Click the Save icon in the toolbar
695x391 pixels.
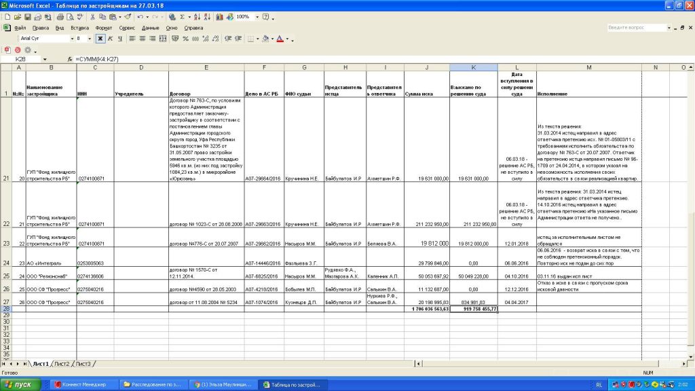click(28, 16)
